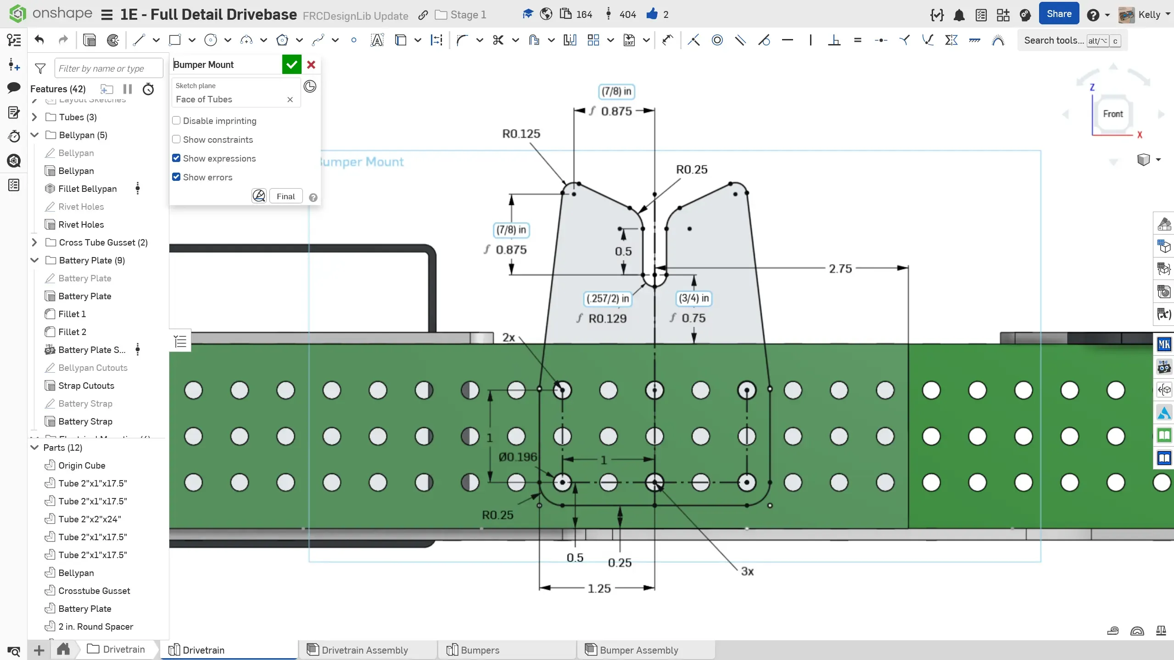Image resolution: width=1174 pixels, height=660 pixels.
Task: Uncheck Show expressions checkbox
Action: pyautogui.click(x=176, y=158)
